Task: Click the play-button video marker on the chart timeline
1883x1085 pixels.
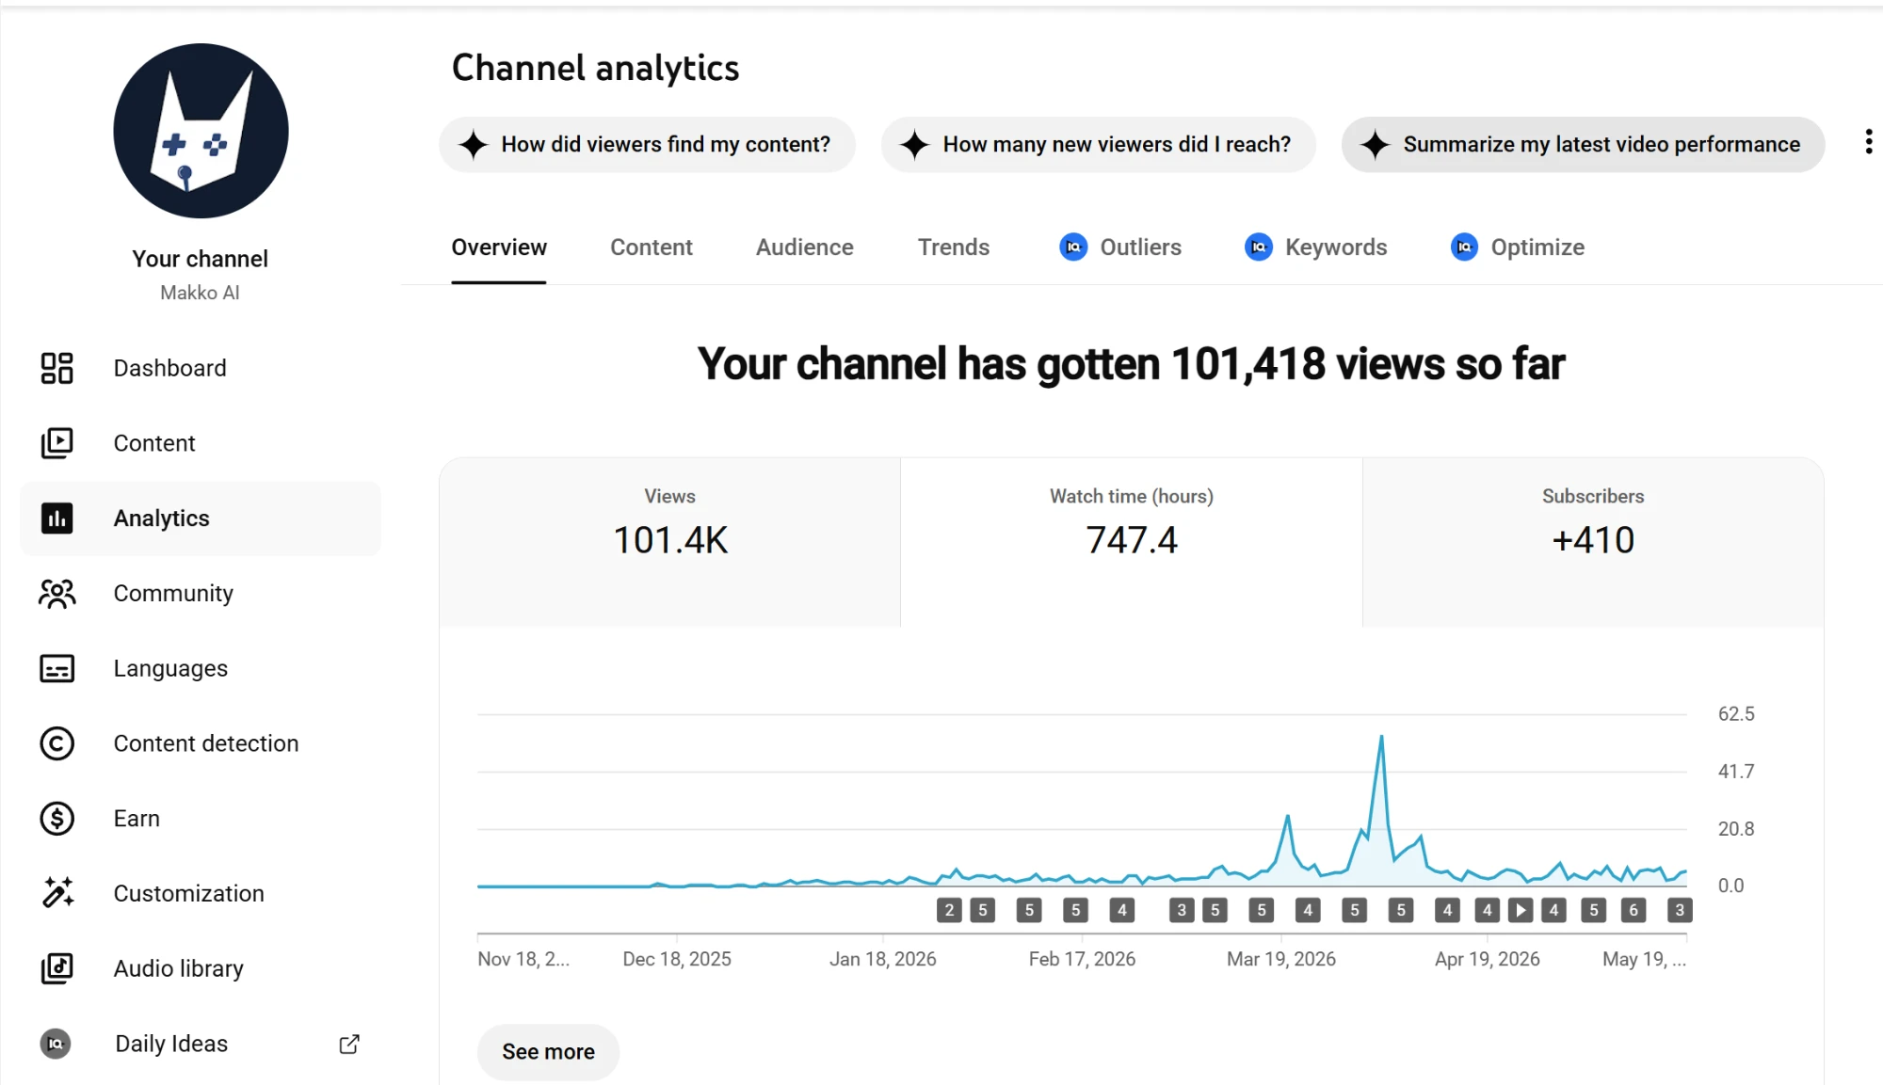Action: point(1521,910)
